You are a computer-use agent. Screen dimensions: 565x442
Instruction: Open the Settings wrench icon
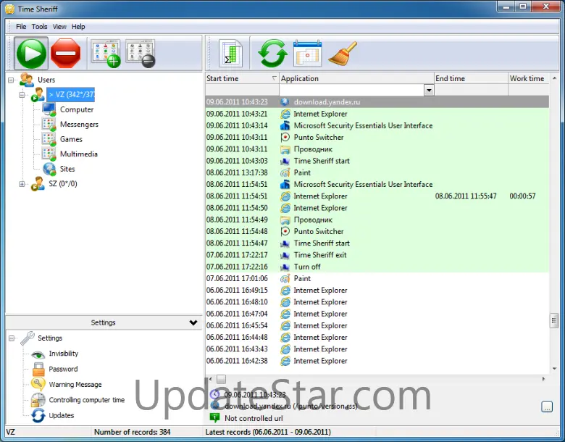28,338
